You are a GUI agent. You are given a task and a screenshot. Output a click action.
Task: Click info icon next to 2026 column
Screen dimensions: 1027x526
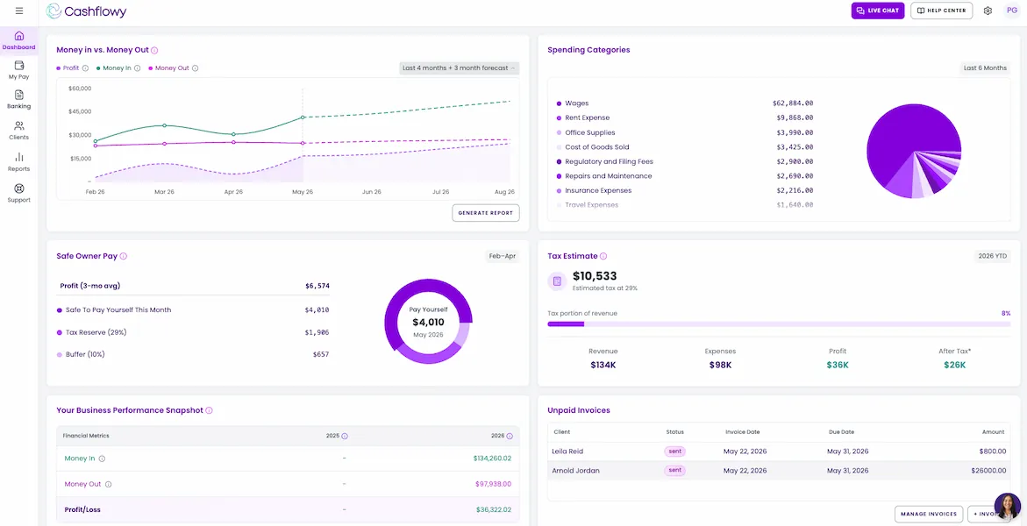tap(510, 437)
